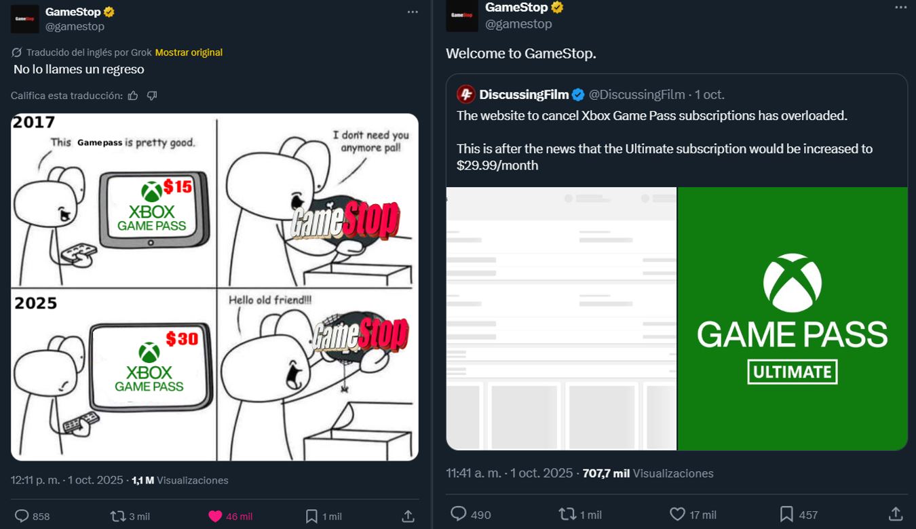Open the Game Pass Ultimate green image
916x529 pixels.
[x=793, y=318]
